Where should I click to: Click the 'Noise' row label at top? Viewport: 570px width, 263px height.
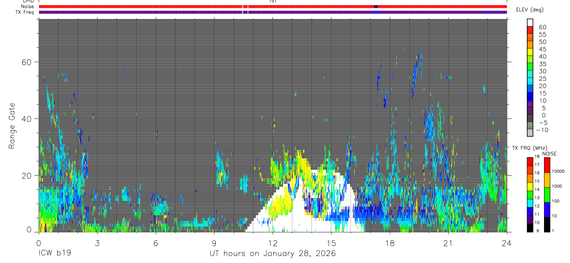(28, 6)
